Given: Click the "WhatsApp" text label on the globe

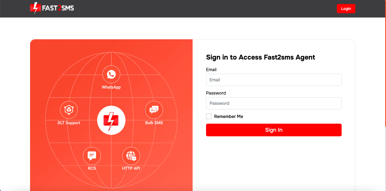Looking at the screenshot, I should click(x=111, y=87).
